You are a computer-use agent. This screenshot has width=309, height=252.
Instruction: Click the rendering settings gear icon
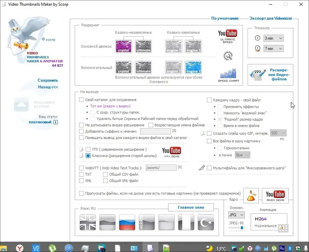[x=228, y=56]
